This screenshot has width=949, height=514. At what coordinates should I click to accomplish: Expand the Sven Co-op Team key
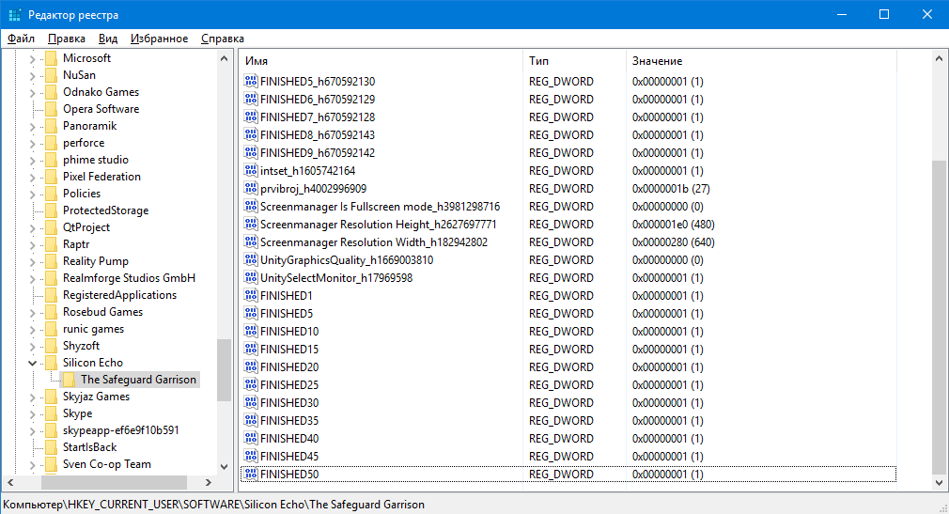(x=32, y=465)
